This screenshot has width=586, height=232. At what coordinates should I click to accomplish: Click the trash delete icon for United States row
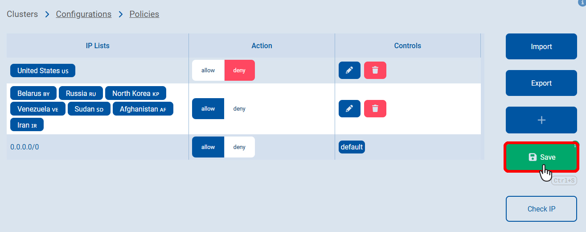click(x=375, y=70)
